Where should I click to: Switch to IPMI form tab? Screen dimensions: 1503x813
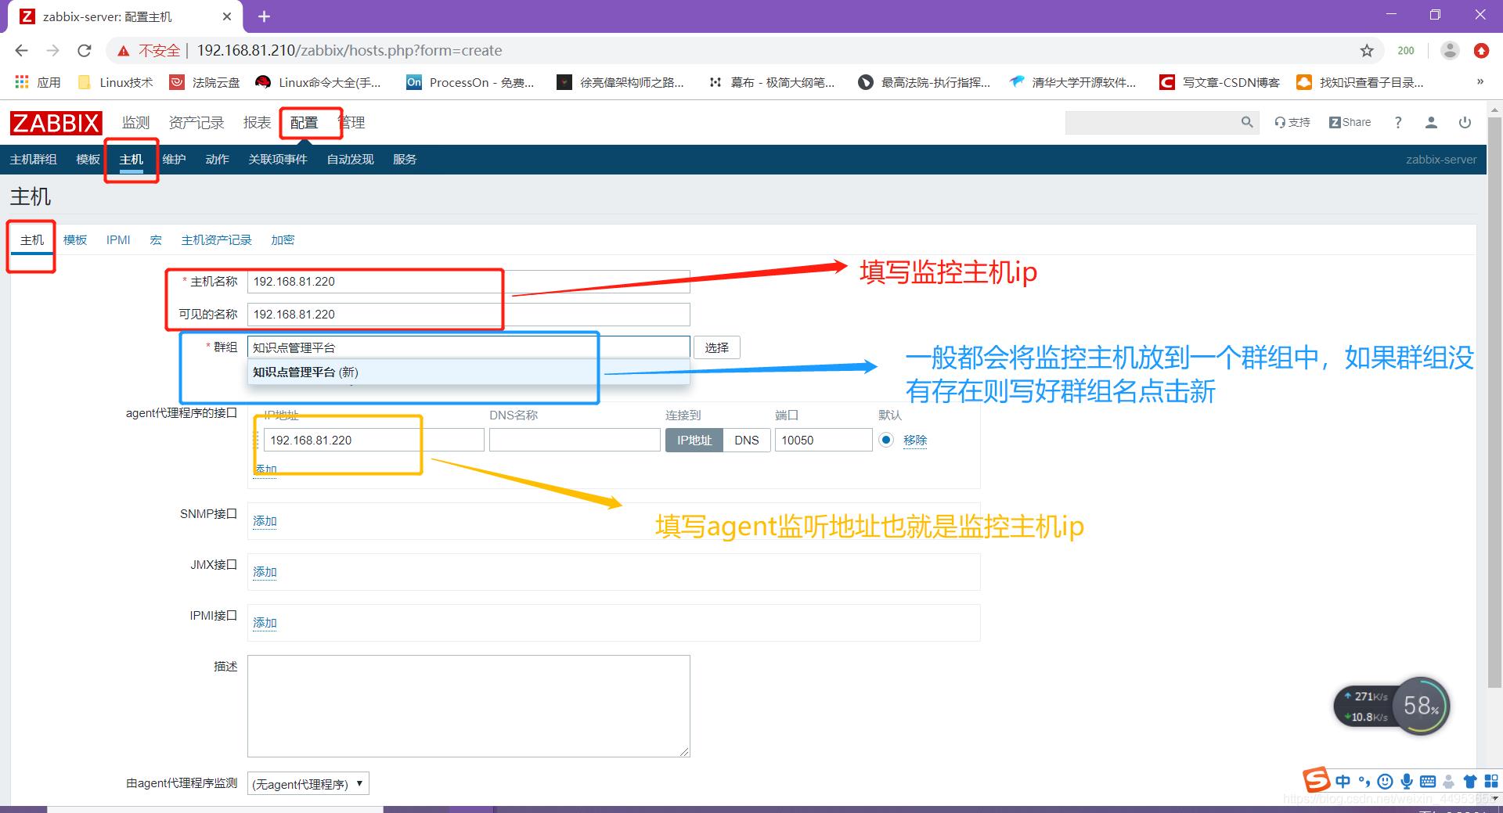(x=118, y=240)
